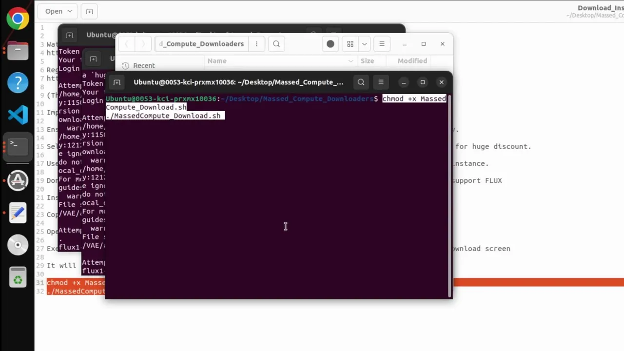Screen dimensions: 624x351
Task: Click 'for huge discount.' text in editor
Action: (493, 146)
